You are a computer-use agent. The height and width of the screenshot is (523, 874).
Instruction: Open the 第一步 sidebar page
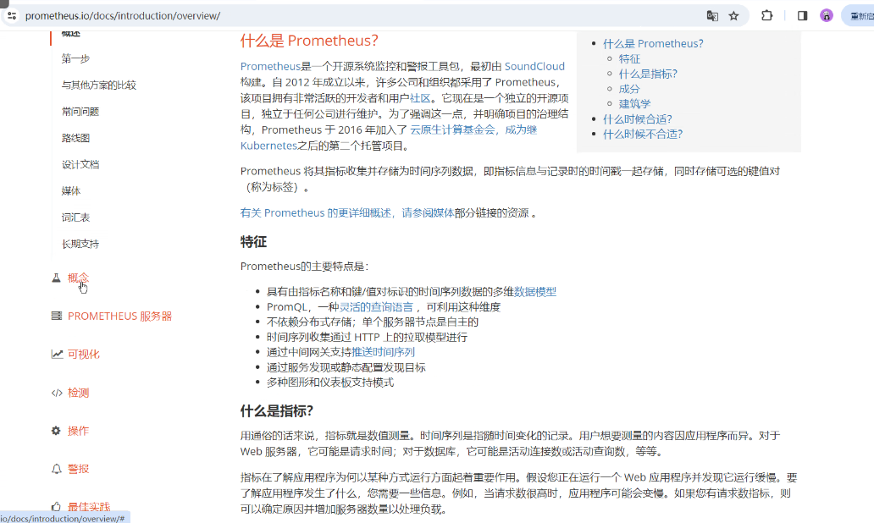click(75, 58)
